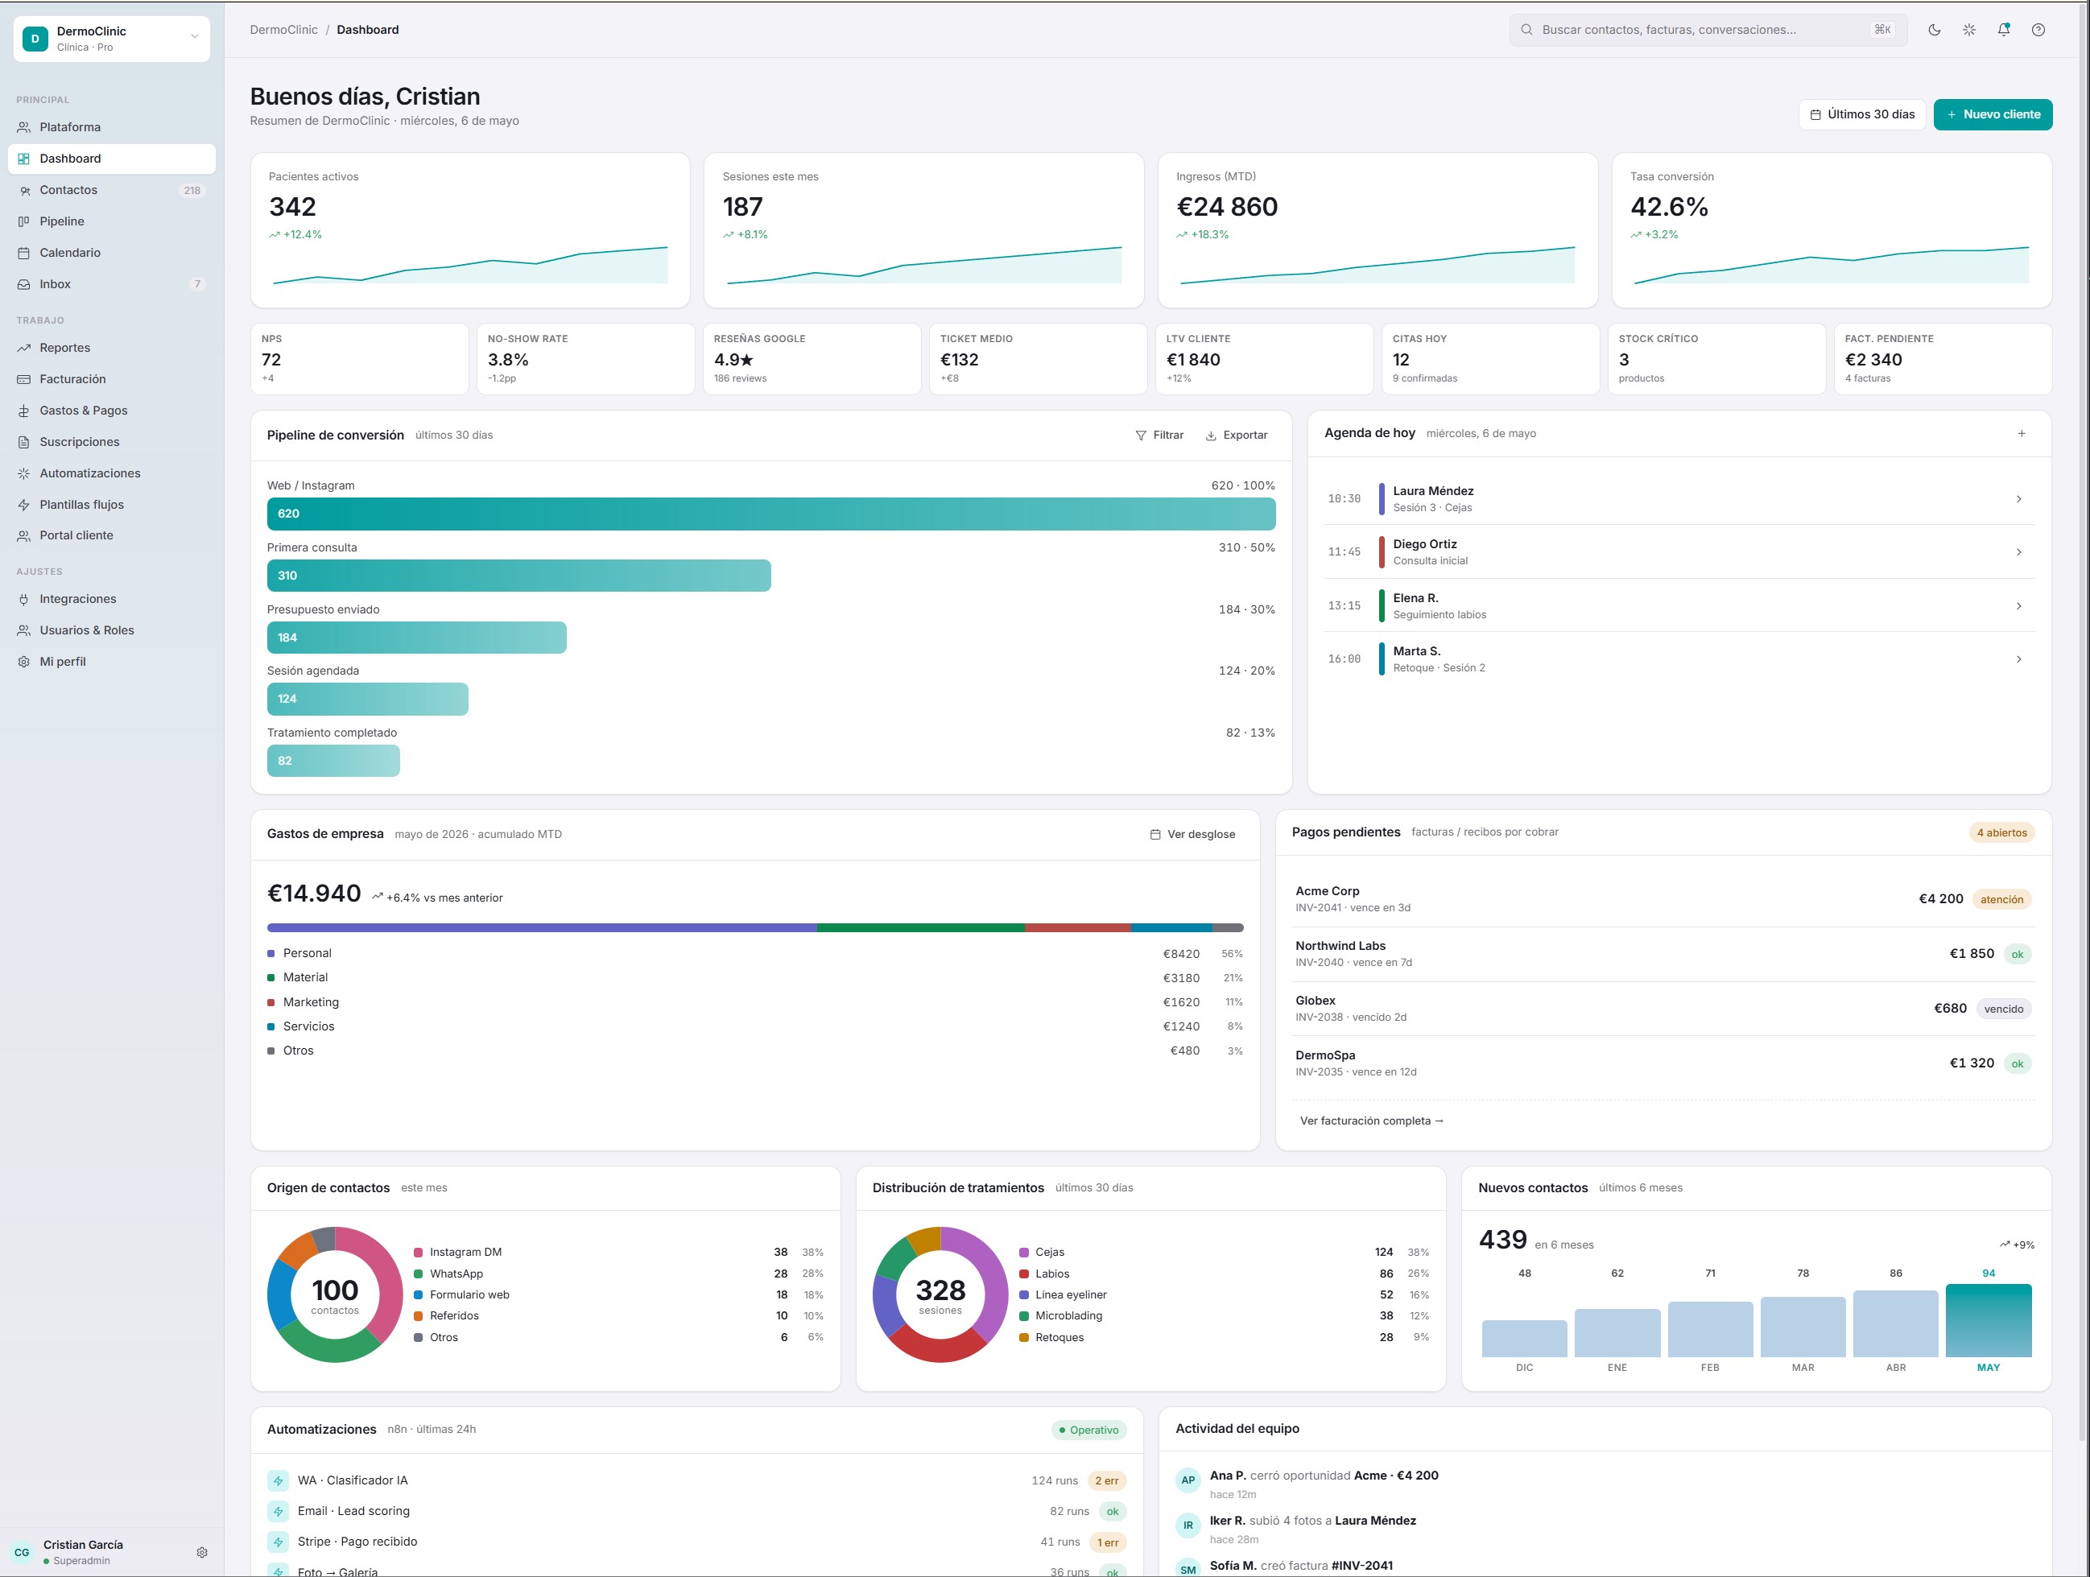
Task: Click Filtrar in Pipeline de conversión
Action: click(1159, 435)
